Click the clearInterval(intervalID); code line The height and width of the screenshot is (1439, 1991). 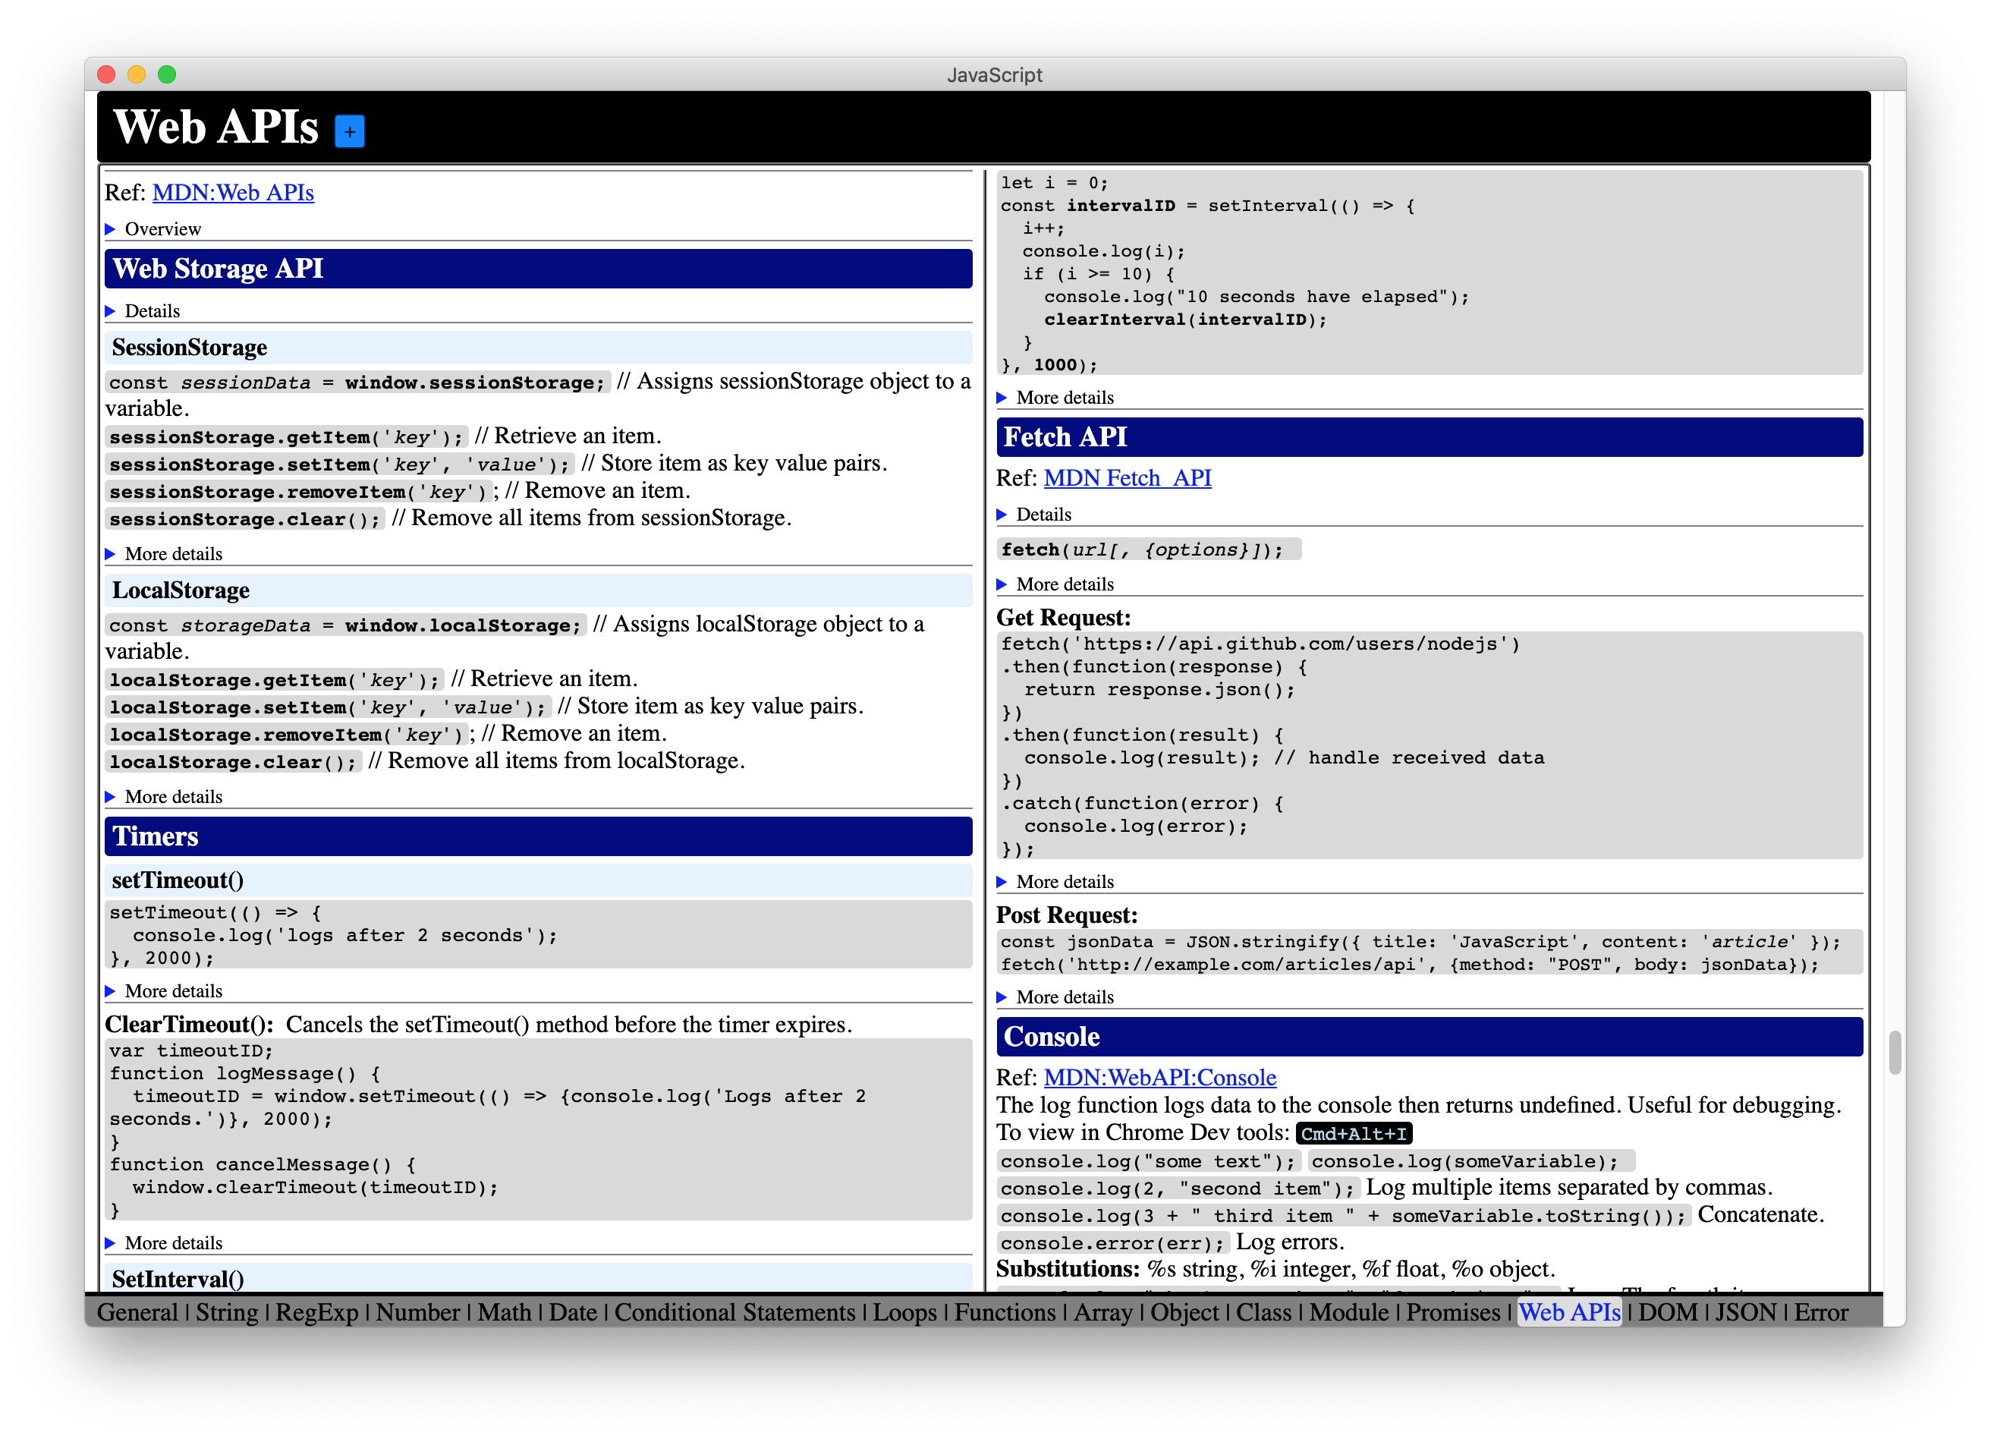tap(1185, 320)
